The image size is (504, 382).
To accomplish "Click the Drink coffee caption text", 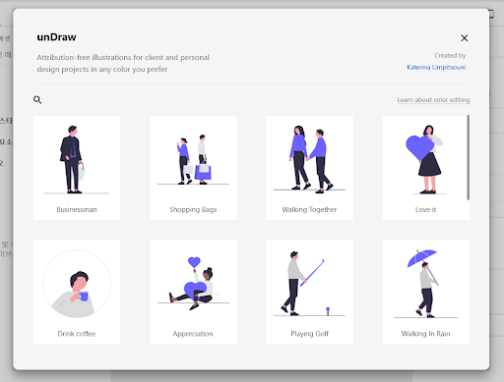I will click(x=77, y=334).
